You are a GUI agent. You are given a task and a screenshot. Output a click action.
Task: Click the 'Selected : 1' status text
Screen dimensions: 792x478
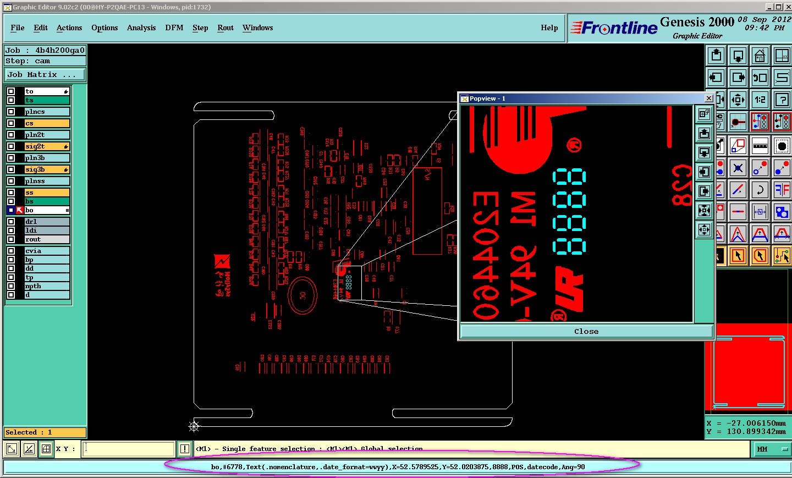pos(29,432)
